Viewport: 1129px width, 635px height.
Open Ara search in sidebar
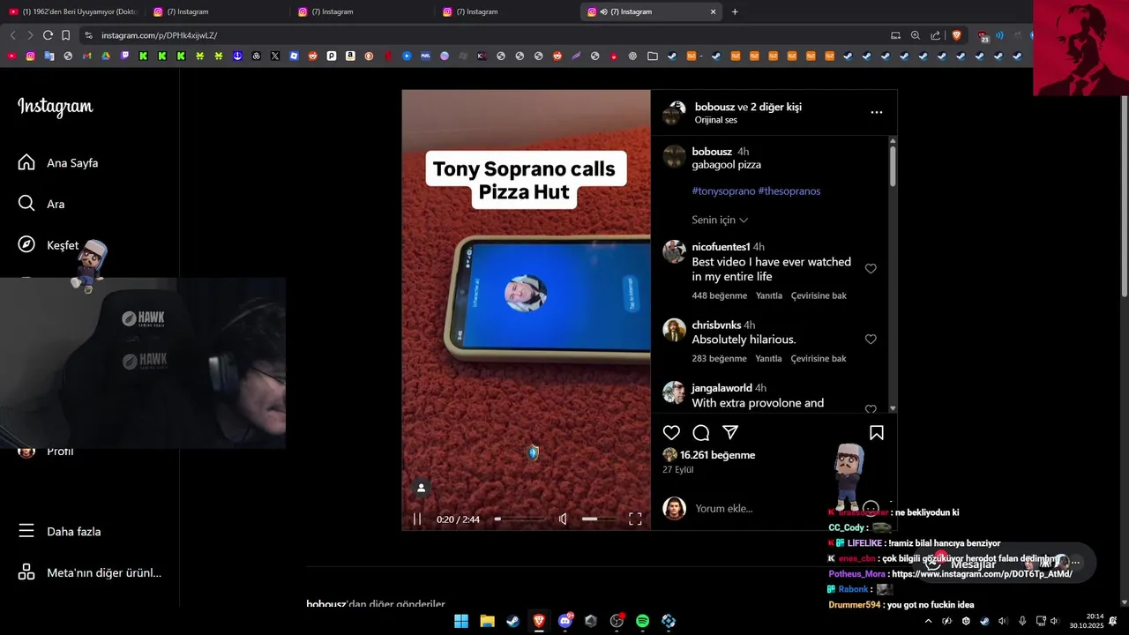(x=41, y=204)
